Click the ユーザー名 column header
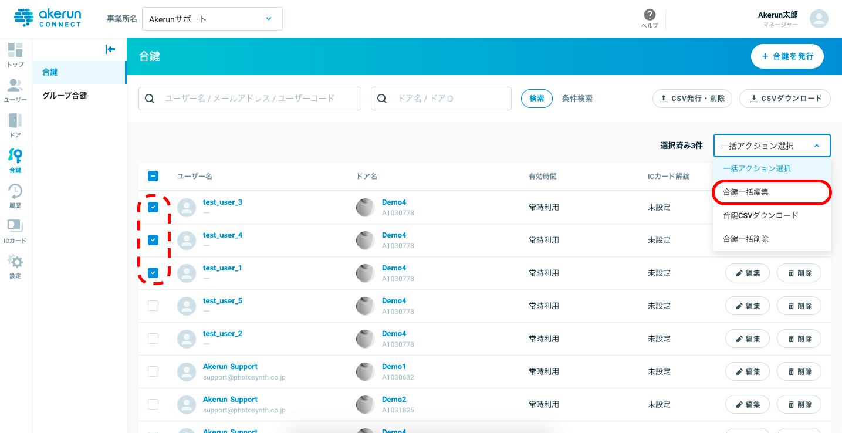The width and height of the screenshot is (842, 433). tap(195, 176)
